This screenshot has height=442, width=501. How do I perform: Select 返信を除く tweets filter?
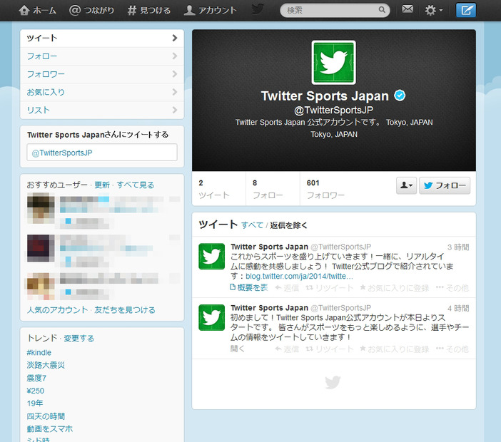click(x=288, y=225)
